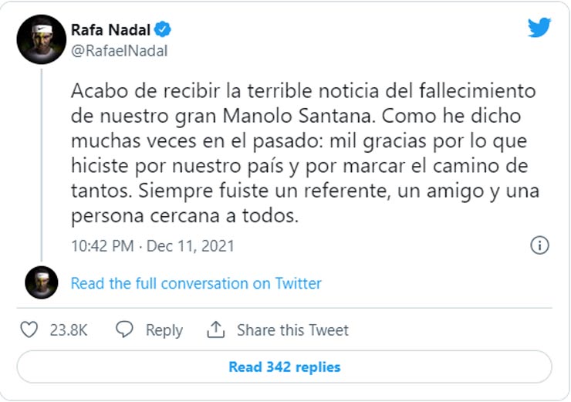Viewport: 571px width, 402px height.
Task: Like the tweet with the heart icon
Action: [29, 330]
